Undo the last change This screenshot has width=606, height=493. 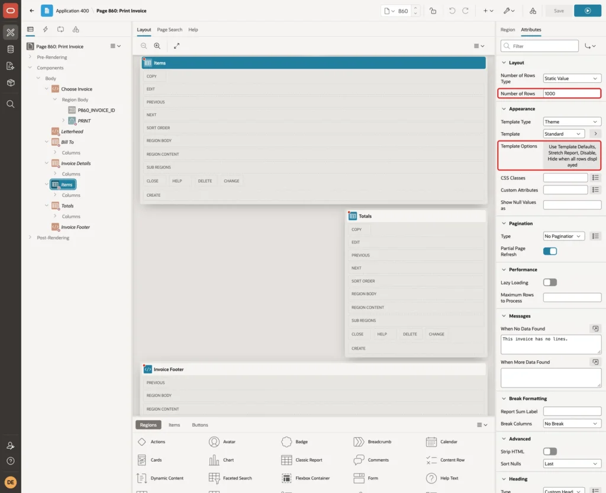click(x=452, y=11)
